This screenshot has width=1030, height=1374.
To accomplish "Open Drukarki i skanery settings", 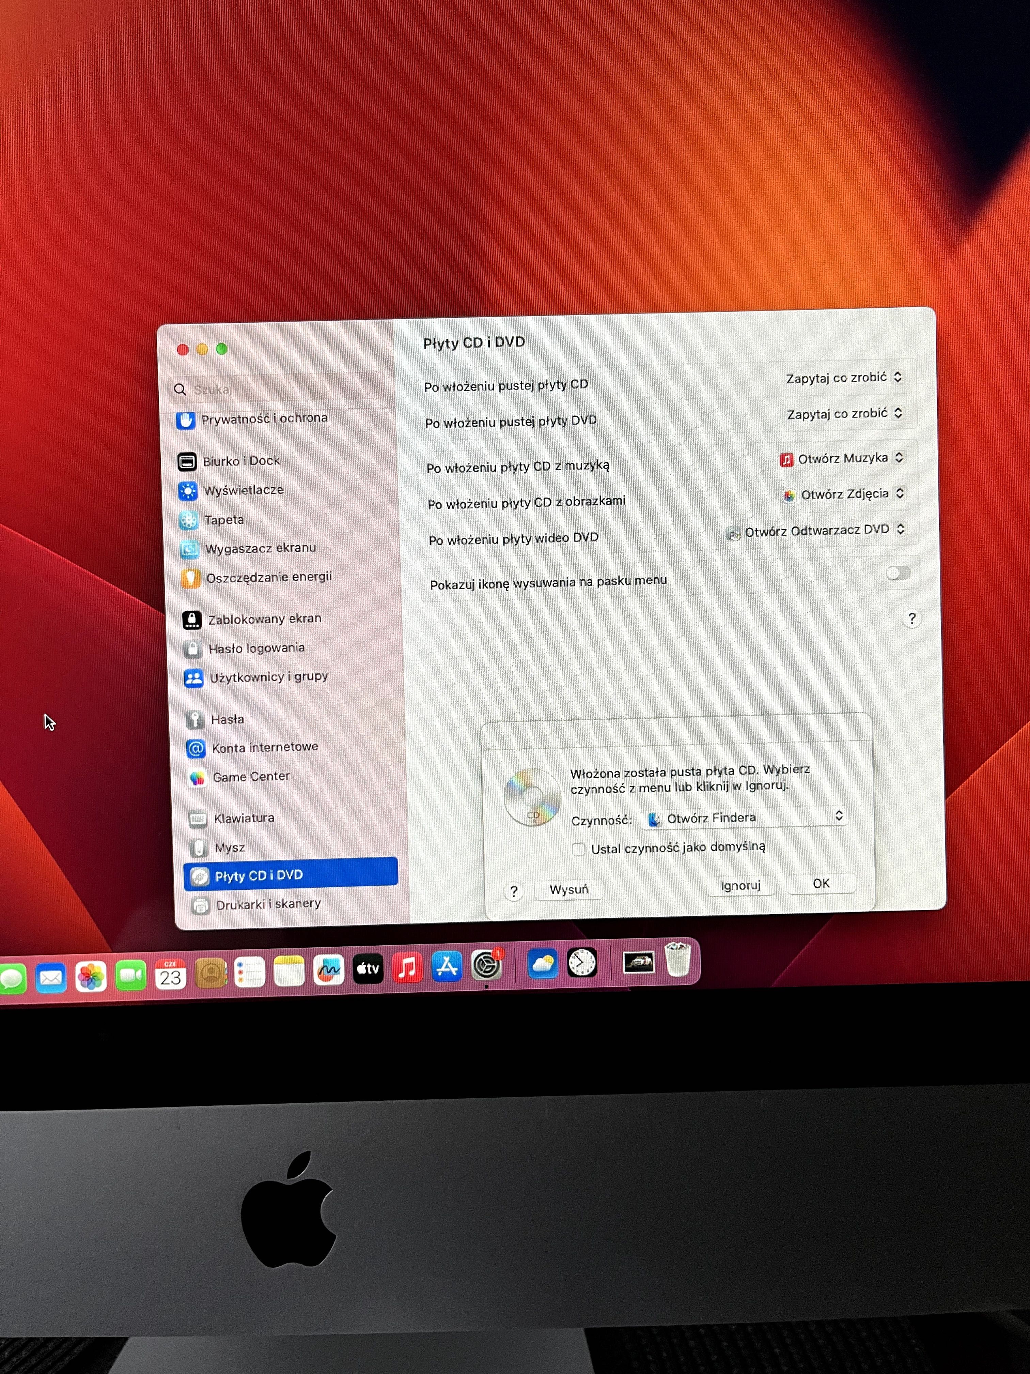I will pos(256,905).
